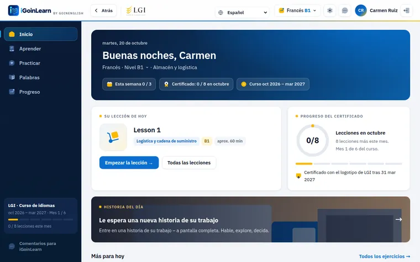Click Más para hoy heading
This screenshot has height=262, width=420.
coord(108,256)
